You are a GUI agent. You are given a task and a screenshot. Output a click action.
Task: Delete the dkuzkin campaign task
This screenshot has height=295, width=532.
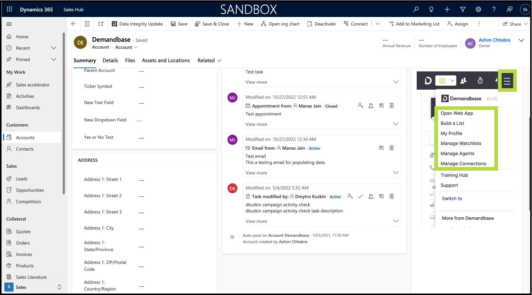click(391, 196)
